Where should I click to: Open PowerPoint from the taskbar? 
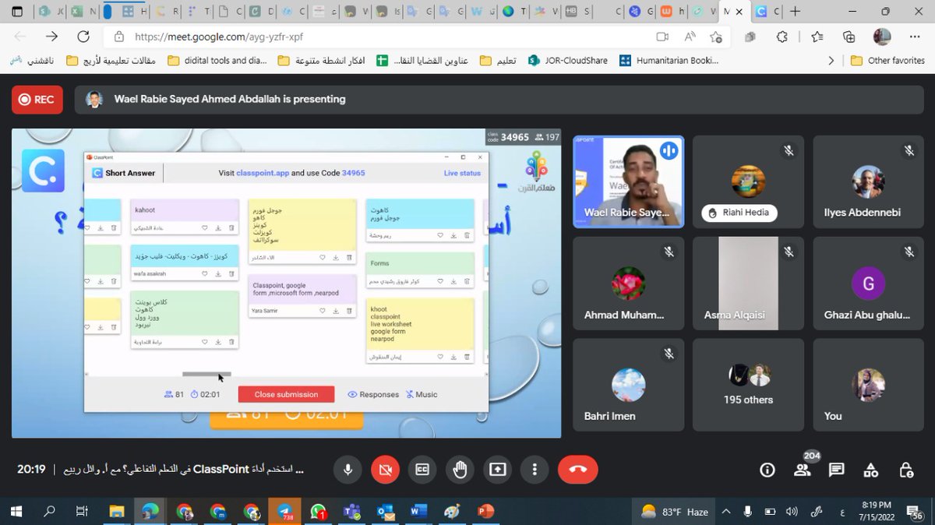pyautogui.click(x=485, y=512)
